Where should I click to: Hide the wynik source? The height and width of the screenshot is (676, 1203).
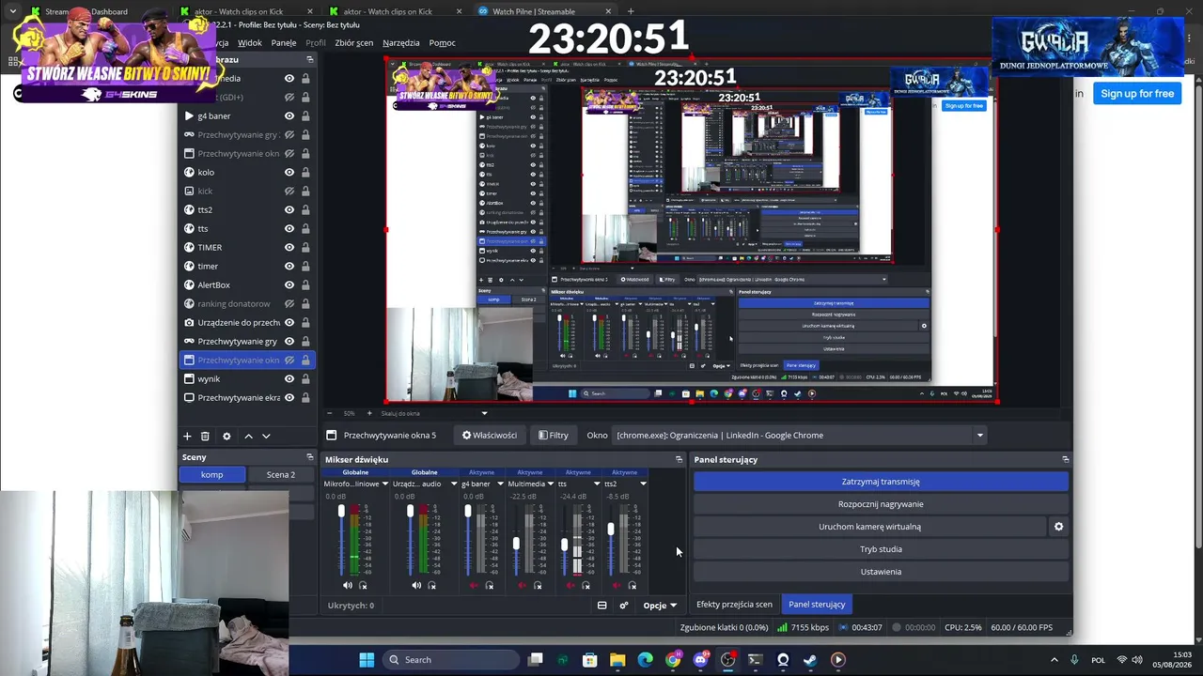point(289,379)
